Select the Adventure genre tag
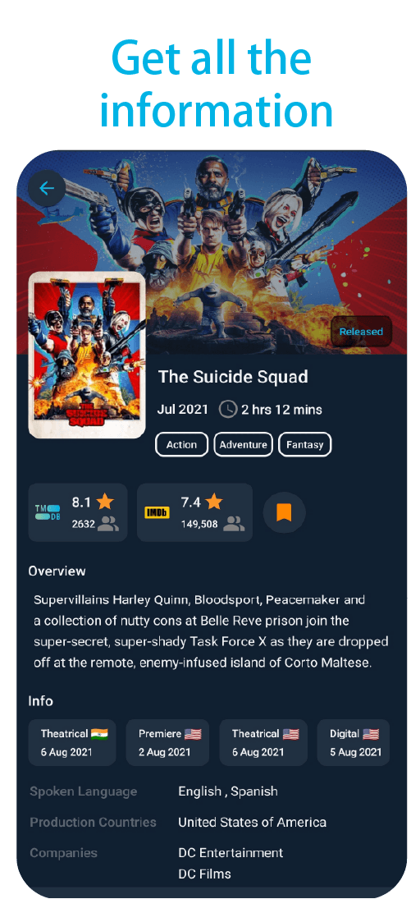 (x=243, y=444)
